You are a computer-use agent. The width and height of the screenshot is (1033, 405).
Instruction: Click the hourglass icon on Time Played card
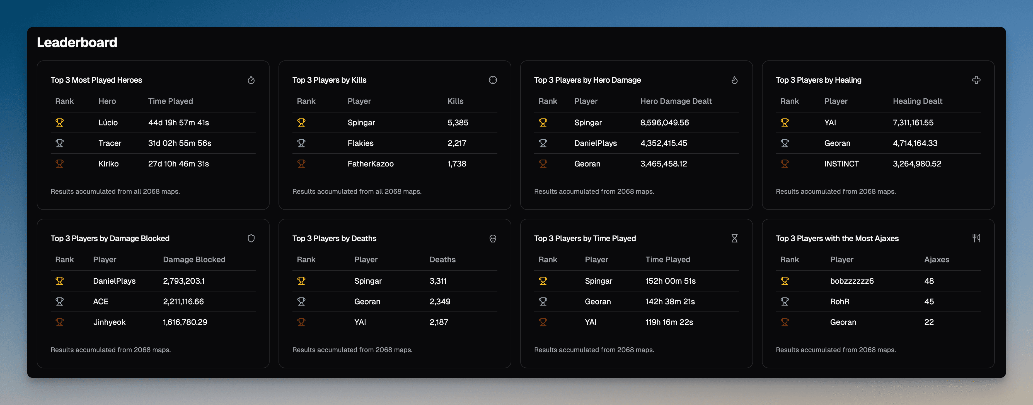734,239
